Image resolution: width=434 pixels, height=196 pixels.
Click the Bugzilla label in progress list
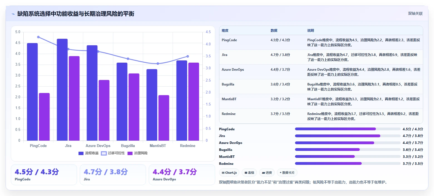click(225, 150)
